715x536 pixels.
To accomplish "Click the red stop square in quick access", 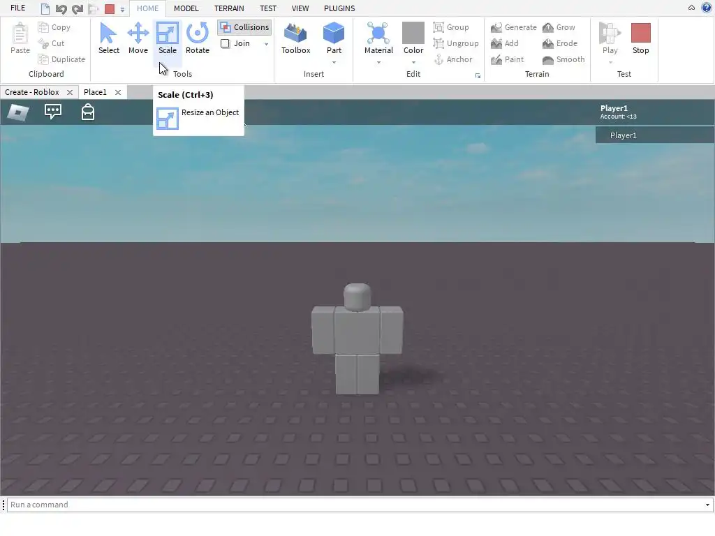I will click(110, 8).
